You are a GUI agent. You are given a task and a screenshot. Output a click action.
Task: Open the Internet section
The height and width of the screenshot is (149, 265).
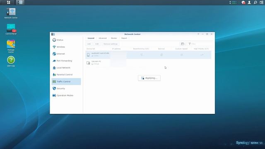tap(66, 54)
